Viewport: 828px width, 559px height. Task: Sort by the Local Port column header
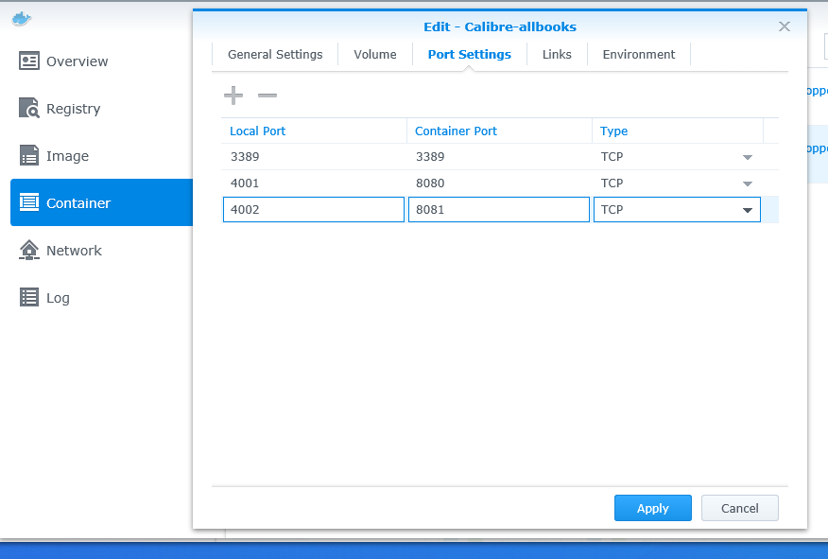pos(314,131)
